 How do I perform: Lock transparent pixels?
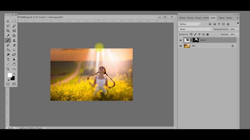[x=191, y=34]
